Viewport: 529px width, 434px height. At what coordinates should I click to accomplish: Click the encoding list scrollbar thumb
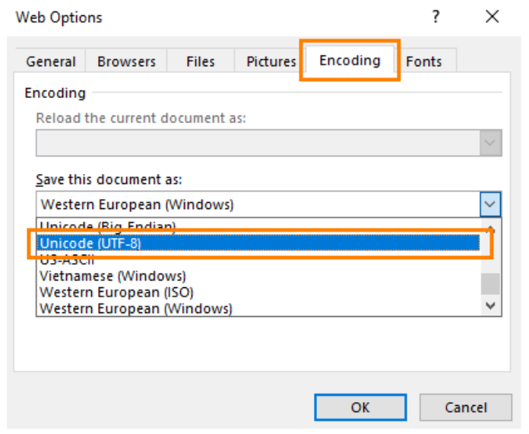[x=490, y=284]
